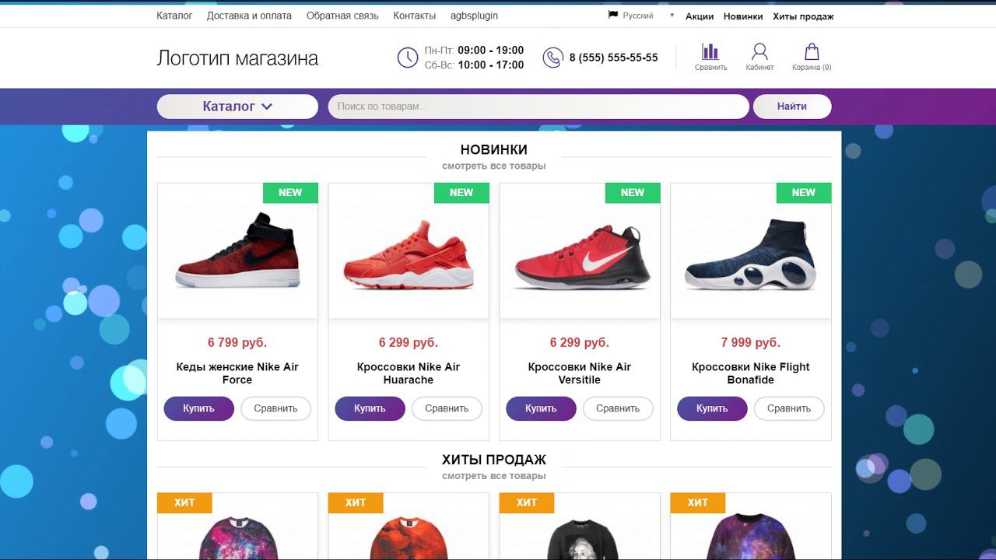Open the Хиты продаж top link

(x=803, y=16)
